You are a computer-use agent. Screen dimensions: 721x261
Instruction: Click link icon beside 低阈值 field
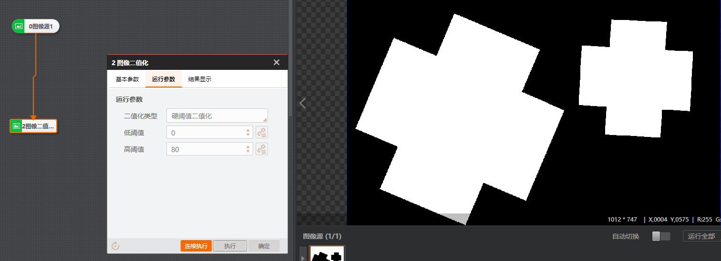[x=261, y=132]
